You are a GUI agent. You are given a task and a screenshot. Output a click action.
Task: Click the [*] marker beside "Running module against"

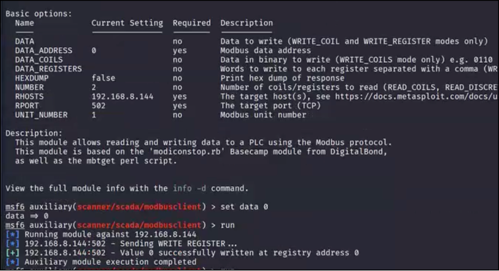coord(12,235)
